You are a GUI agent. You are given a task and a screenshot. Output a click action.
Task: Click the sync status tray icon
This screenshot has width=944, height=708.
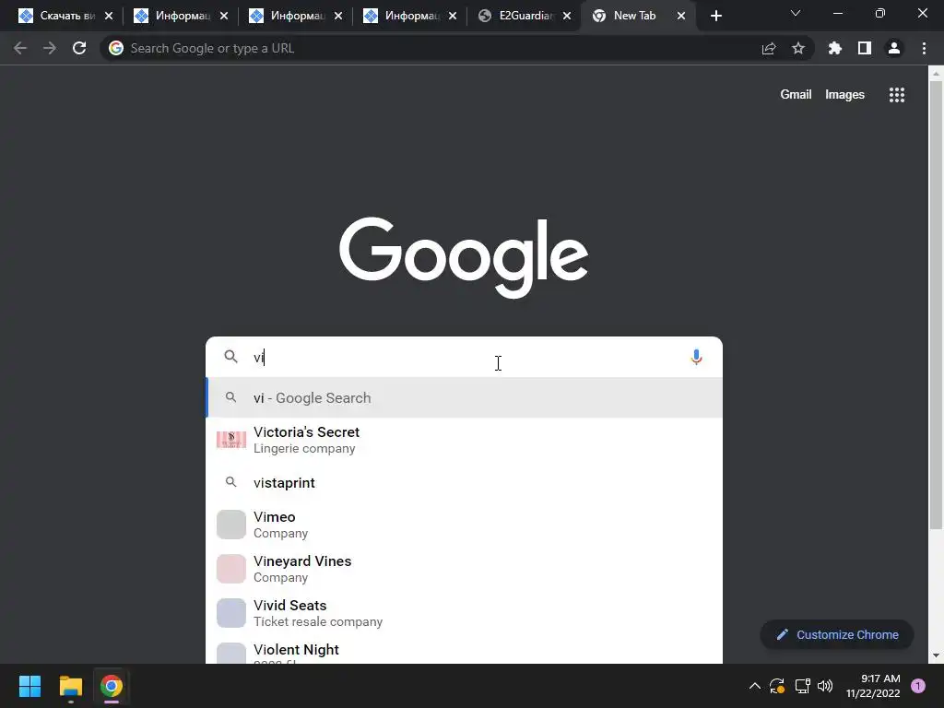pos(777,686)
